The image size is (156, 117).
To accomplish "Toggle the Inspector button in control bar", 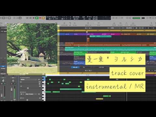I will tap(4, 18).
